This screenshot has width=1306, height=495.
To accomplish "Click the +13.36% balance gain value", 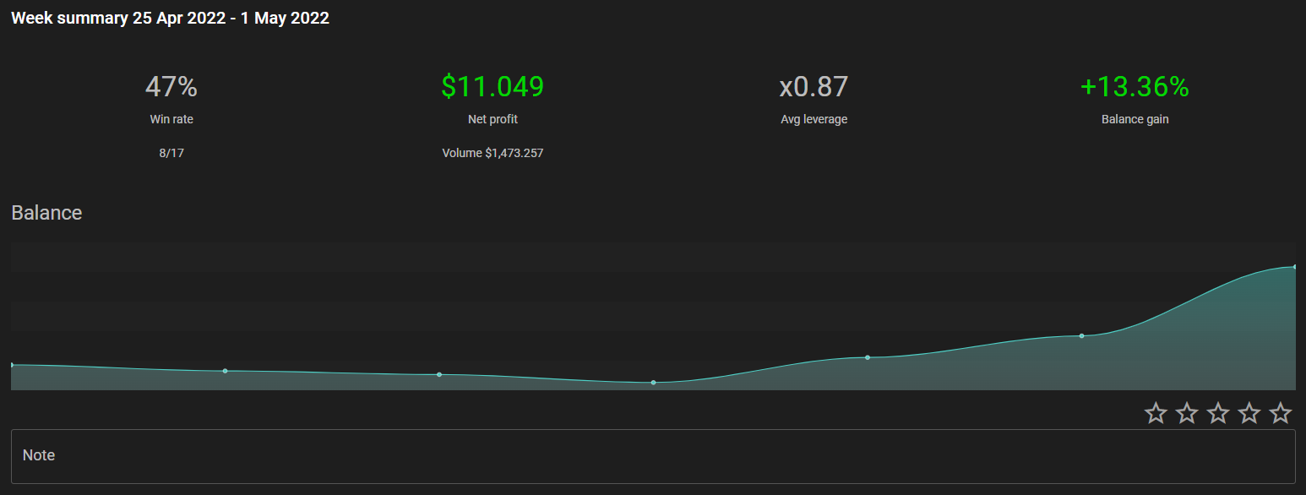I will click(x=1135, y=86).
